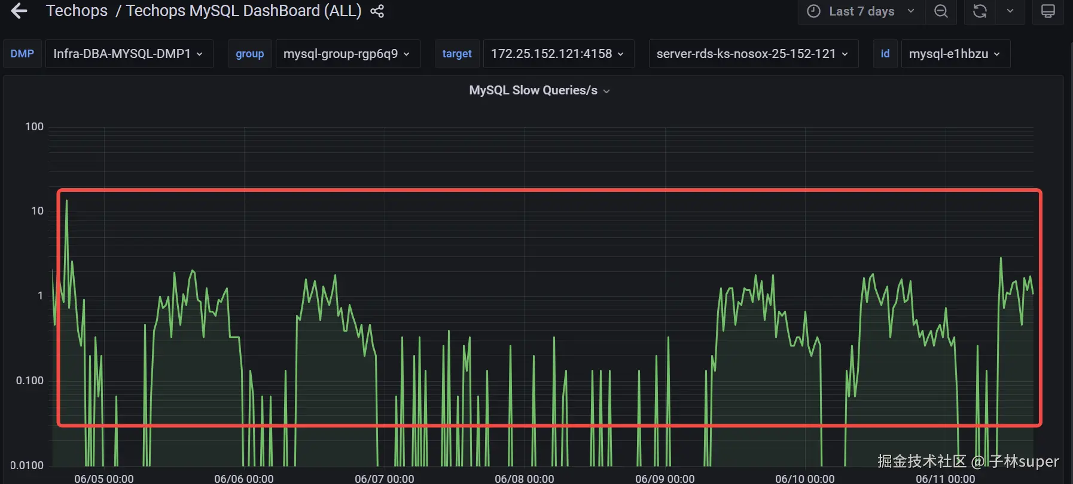The image size is (1073, 484).
Task: Click the target variable label
Action: (x=457, y=54)
